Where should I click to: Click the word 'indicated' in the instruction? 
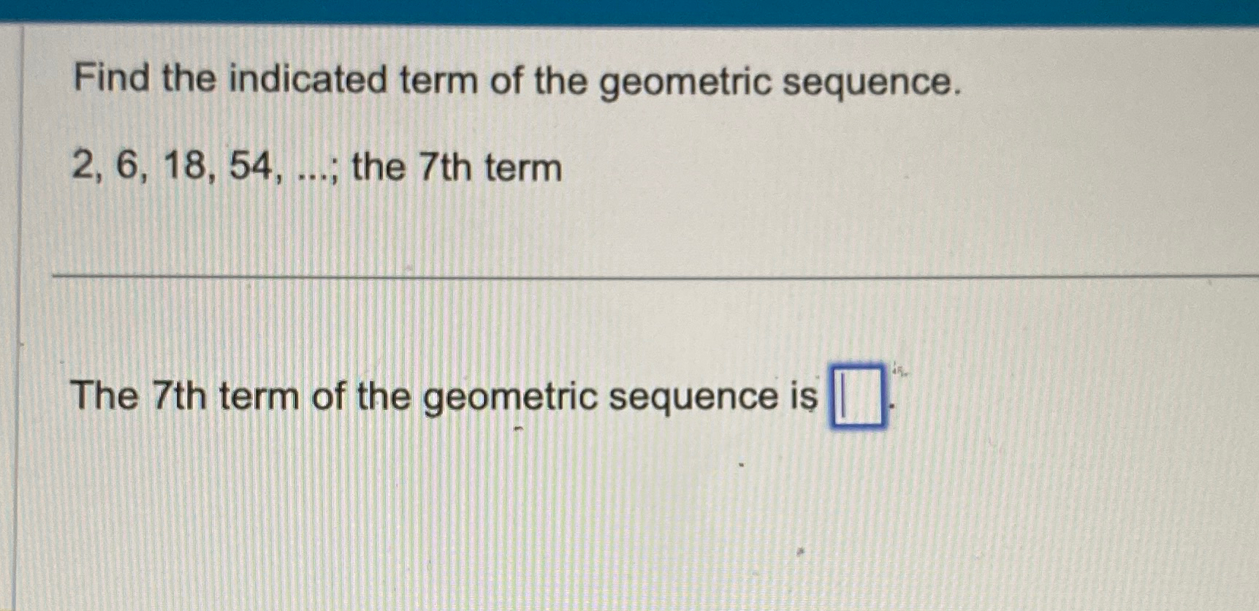[308, 78]
